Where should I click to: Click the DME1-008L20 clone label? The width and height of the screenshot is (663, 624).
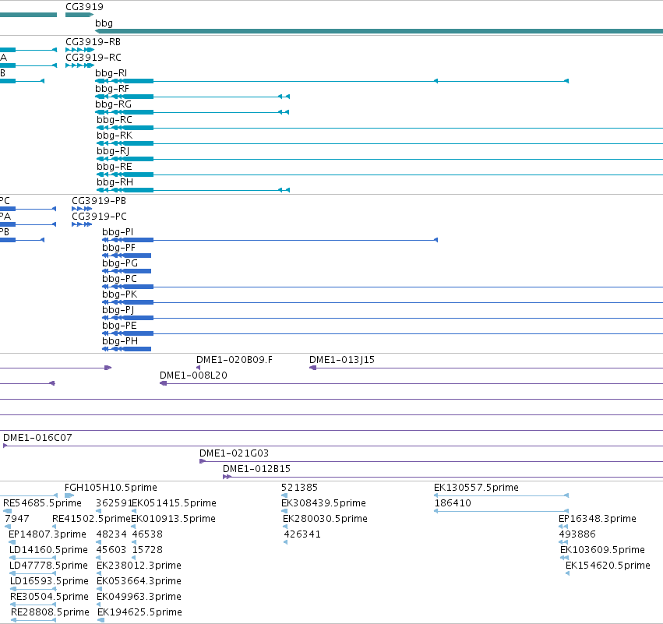click(x=193, y=375)
